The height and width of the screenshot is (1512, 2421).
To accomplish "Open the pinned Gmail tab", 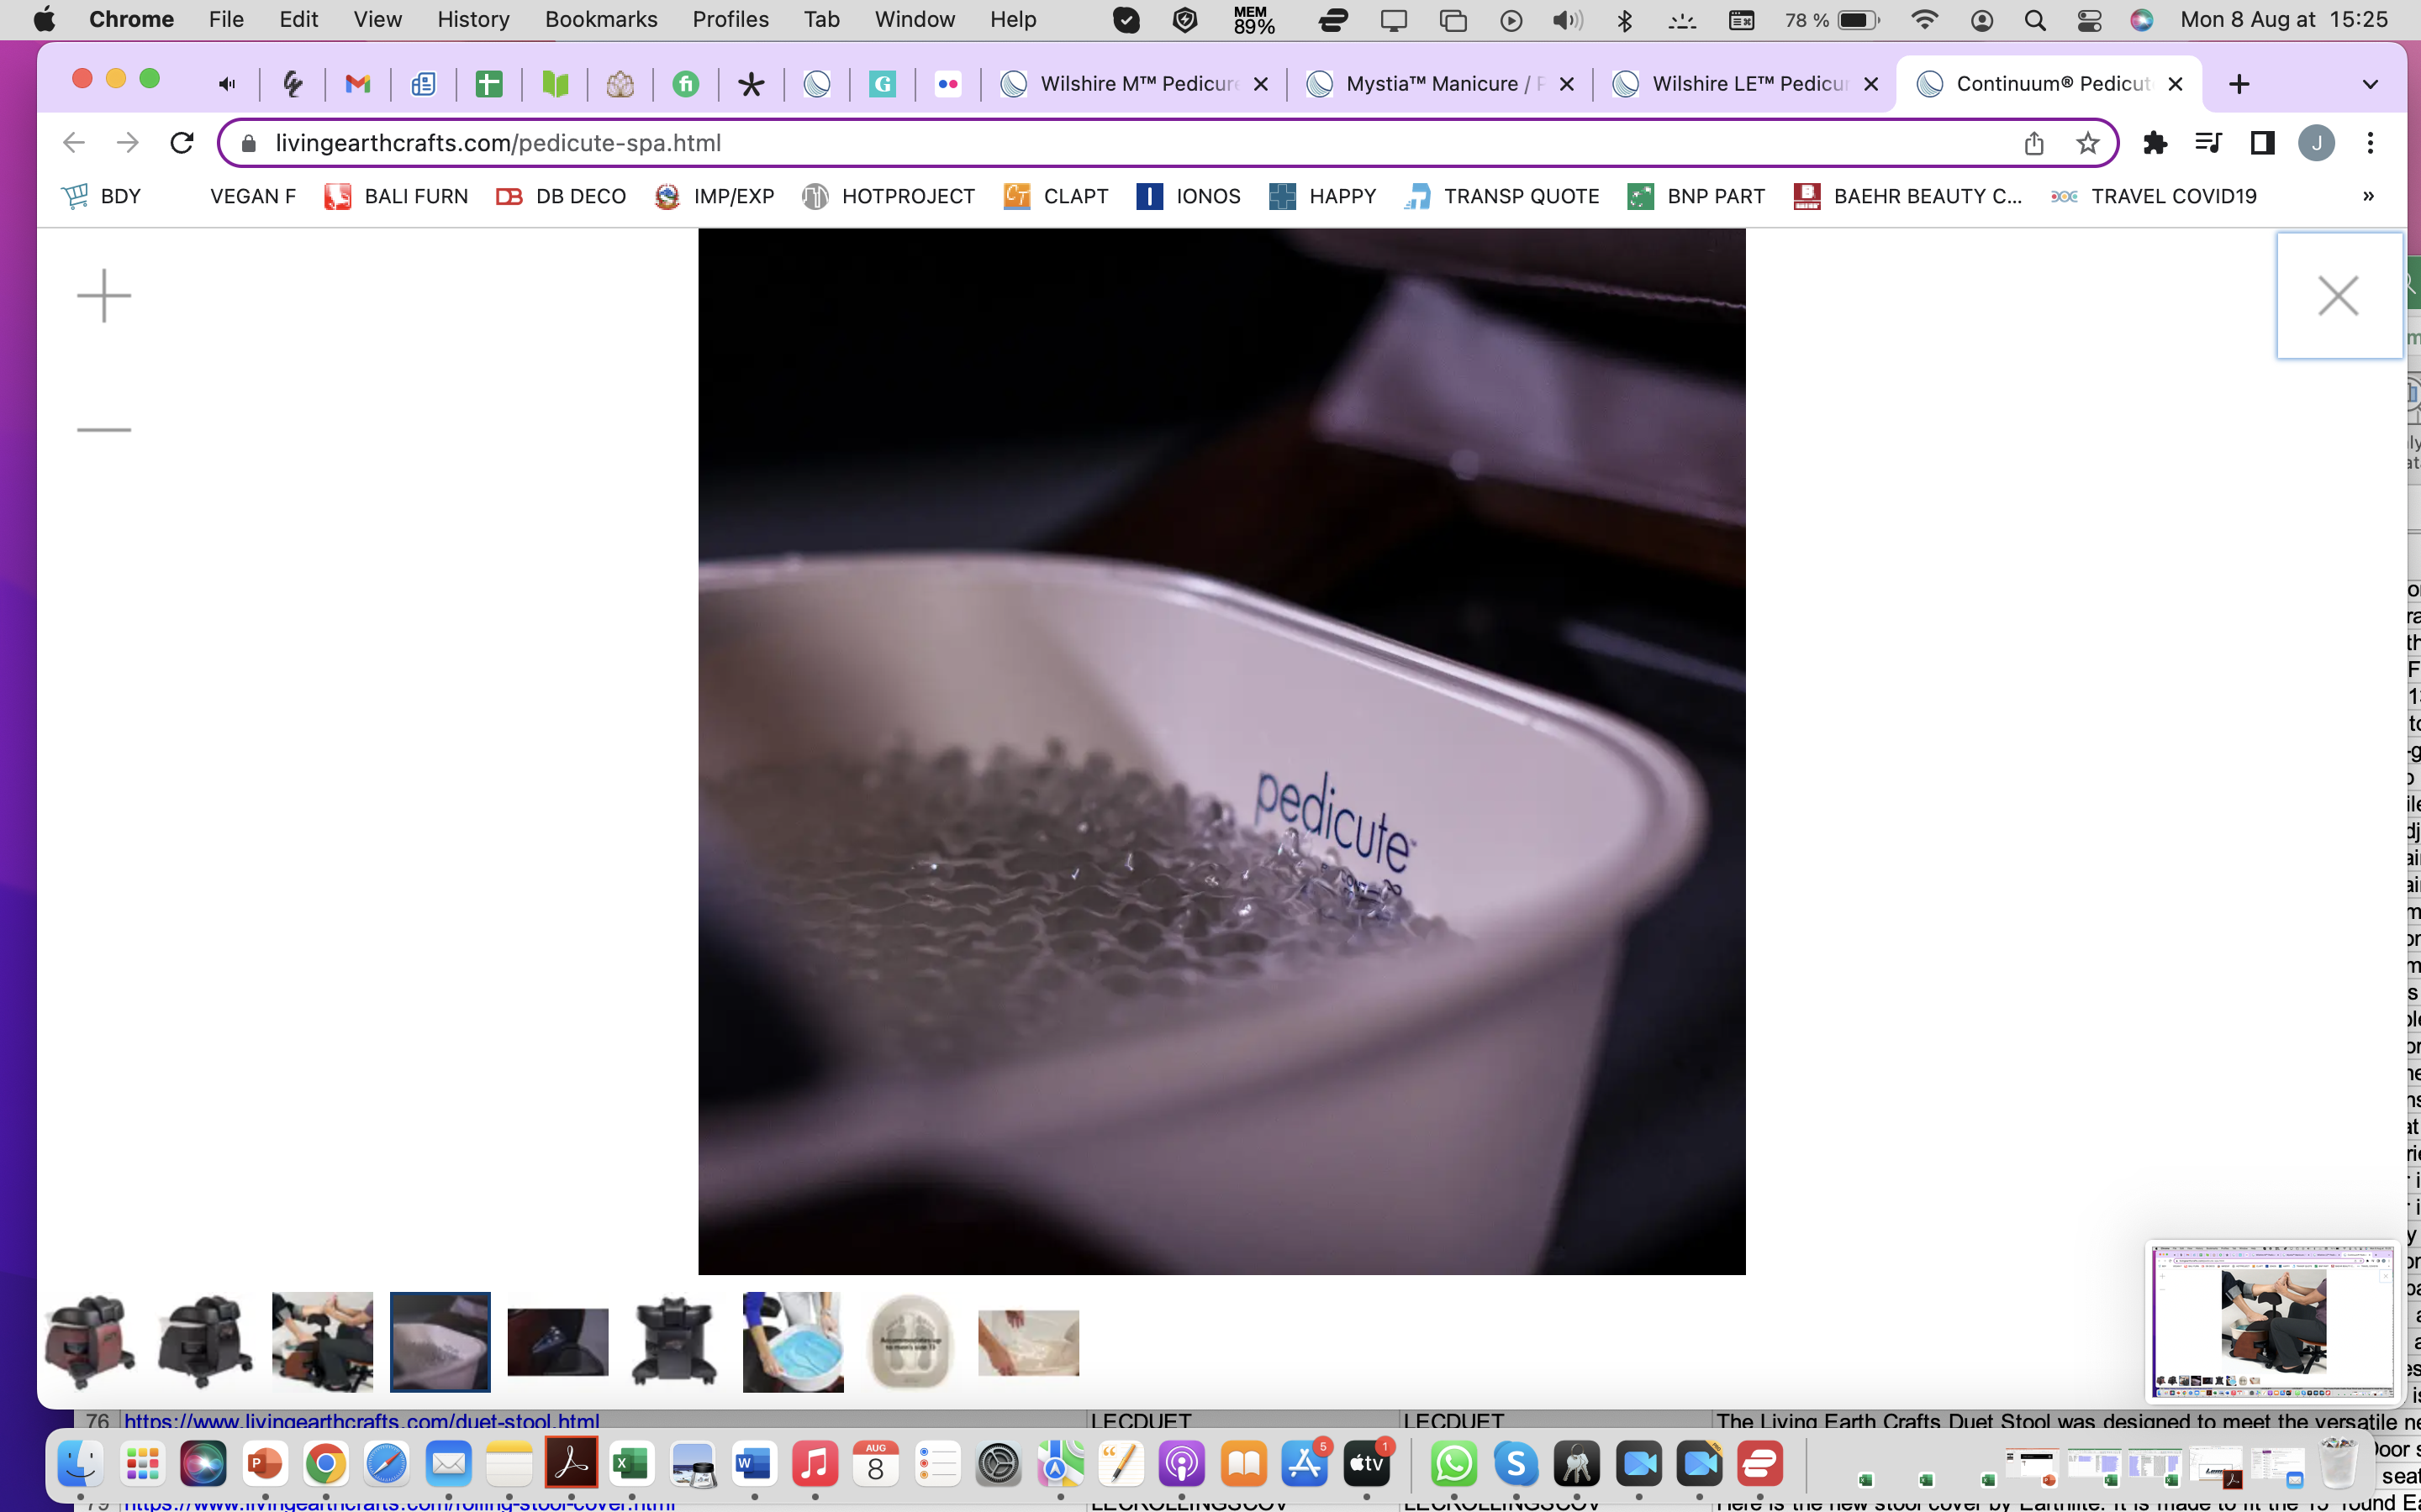I will (357, 84).
